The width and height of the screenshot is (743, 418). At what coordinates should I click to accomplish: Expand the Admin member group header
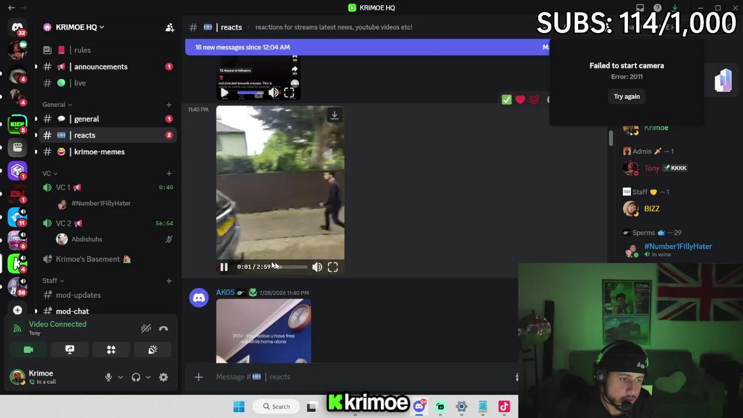pyautogui.click(x=648, y=151)
